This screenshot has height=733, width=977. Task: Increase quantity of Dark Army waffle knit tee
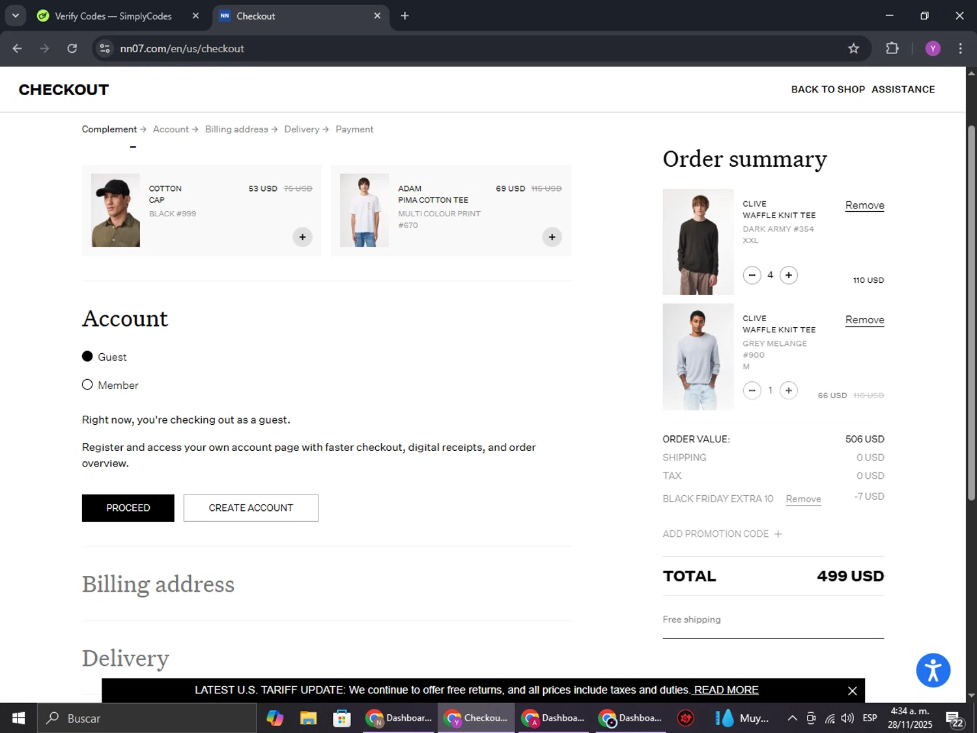[788, 275]
